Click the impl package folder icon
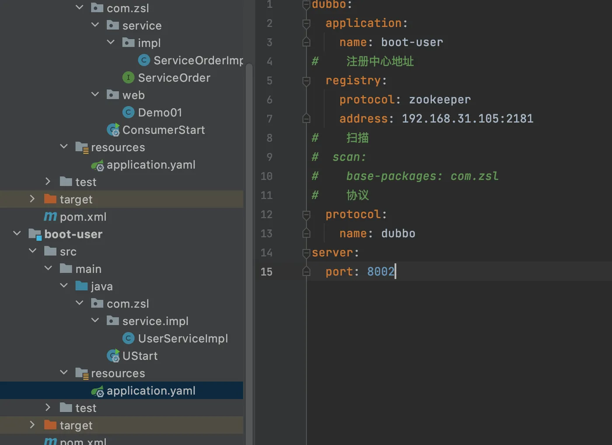 [129, 42]
